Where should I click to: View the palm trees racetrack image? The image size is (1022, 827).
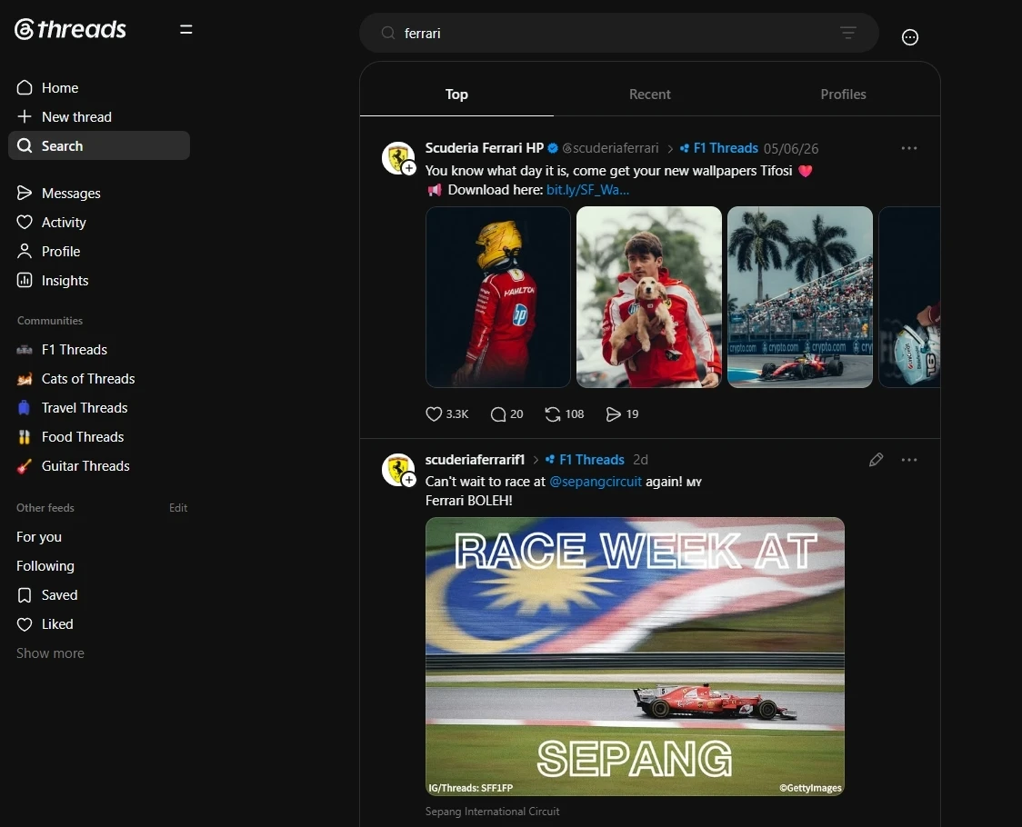click(800, 297)
